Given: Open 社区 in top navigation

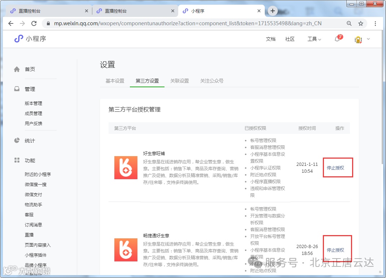Looking at the screenshot, I should coord(290,39).
